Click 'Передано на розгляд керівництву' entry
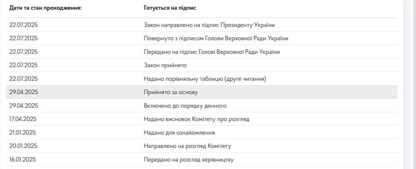416x169 pixels. pyautogui.click(x=188, y=159)
